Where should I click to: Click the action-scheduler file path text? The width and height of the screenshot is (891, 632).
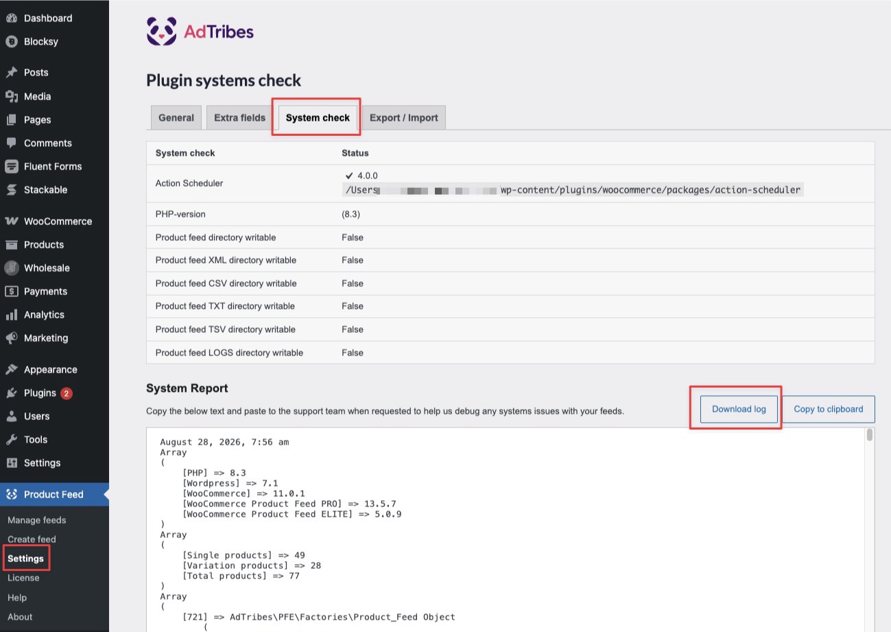[572, 189]
